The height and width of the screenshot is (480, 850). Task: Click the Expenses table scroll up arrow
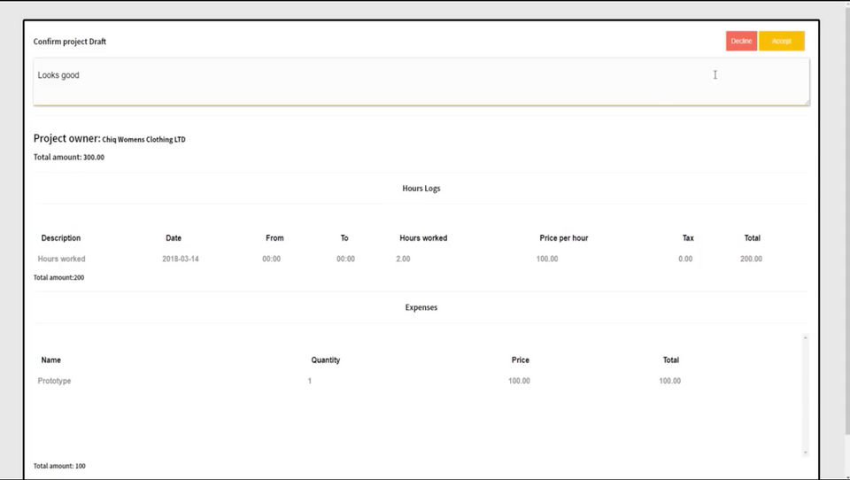click(805, 338)
